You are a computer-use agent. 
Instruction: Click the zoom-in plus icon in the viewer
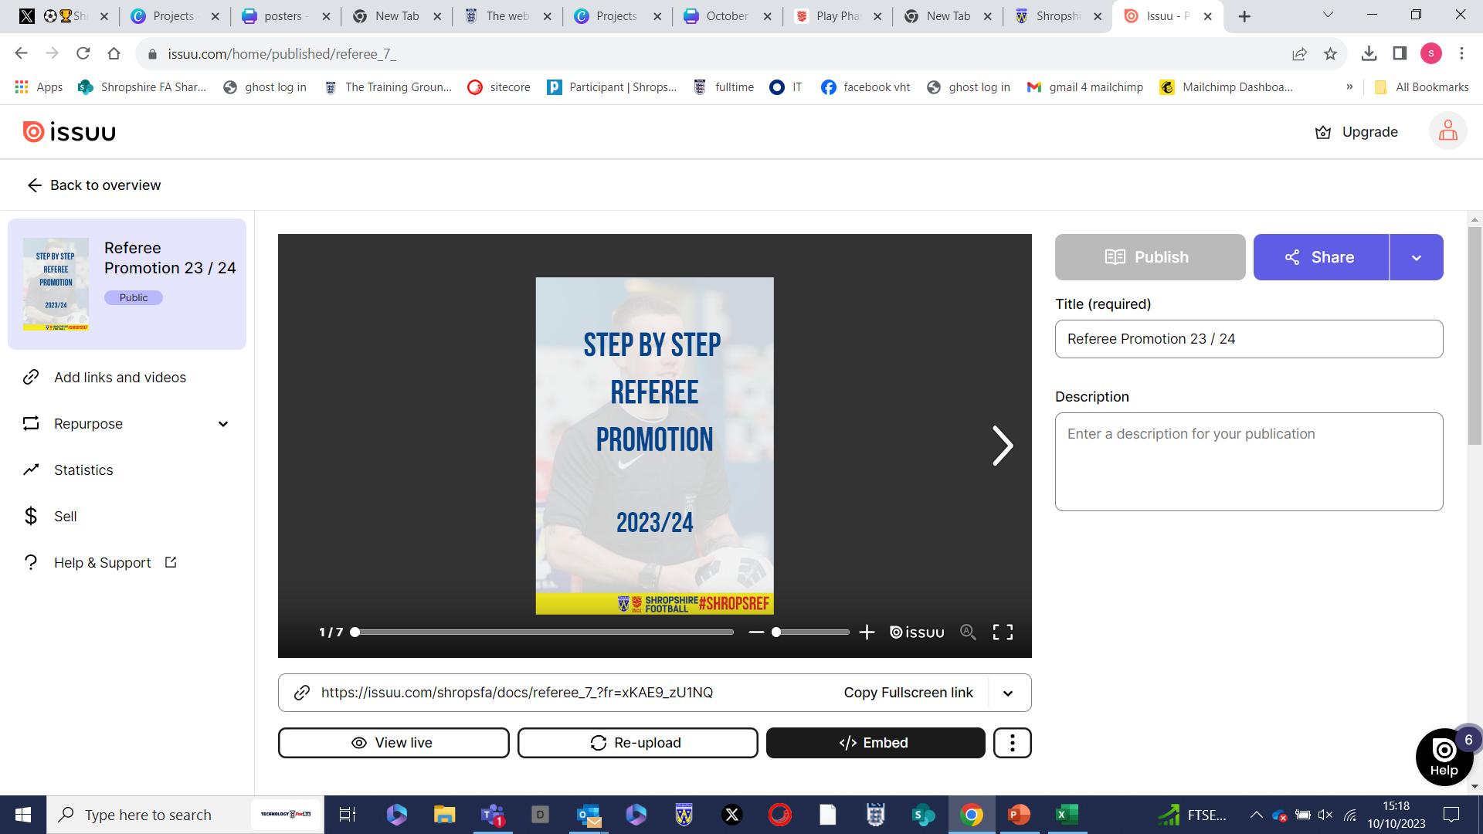867,632
